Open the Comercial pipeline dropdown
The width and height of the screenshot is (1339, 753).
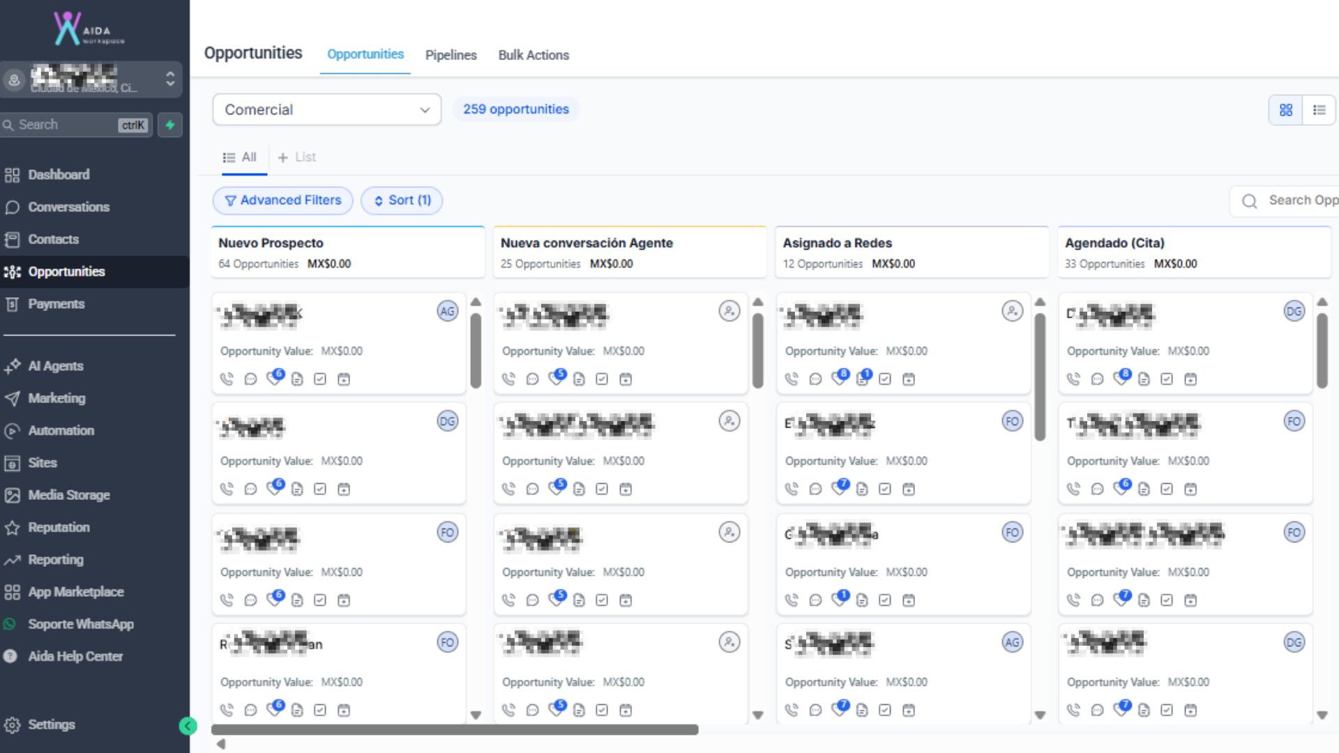click(326, 109)
